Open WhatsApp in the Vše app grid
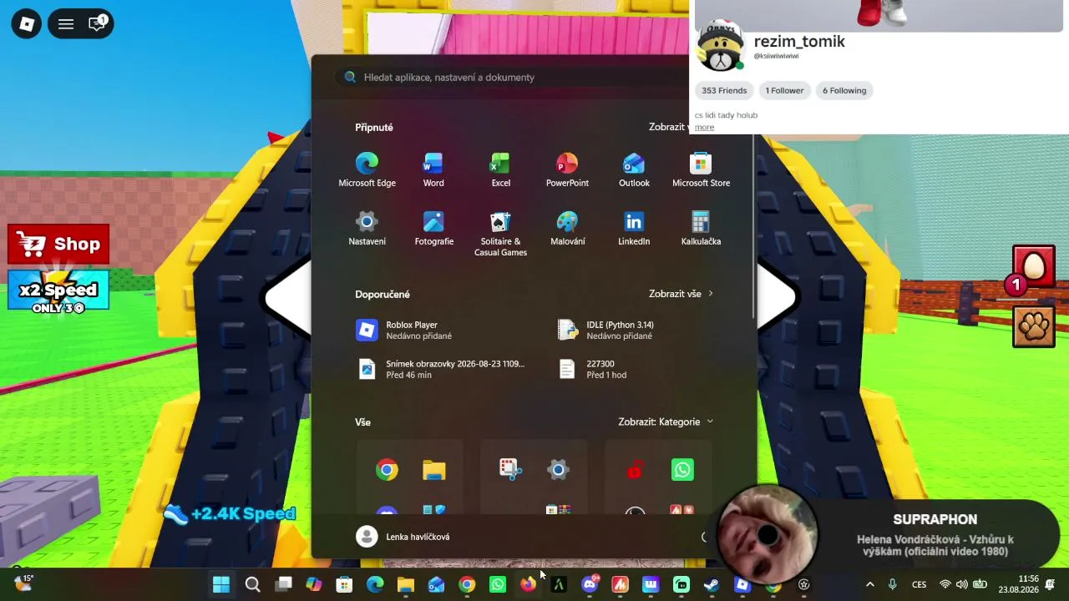The height and width of the screenshot is (601, 1069). coord(682,470)
